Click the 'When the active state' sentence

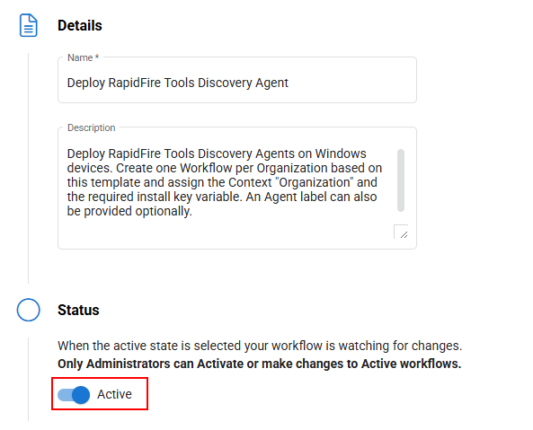pos(260,346)
